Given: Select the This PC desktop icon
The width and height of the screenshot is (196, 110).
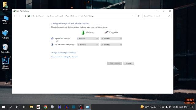Looking at the screenshot, I should point(5,20).
